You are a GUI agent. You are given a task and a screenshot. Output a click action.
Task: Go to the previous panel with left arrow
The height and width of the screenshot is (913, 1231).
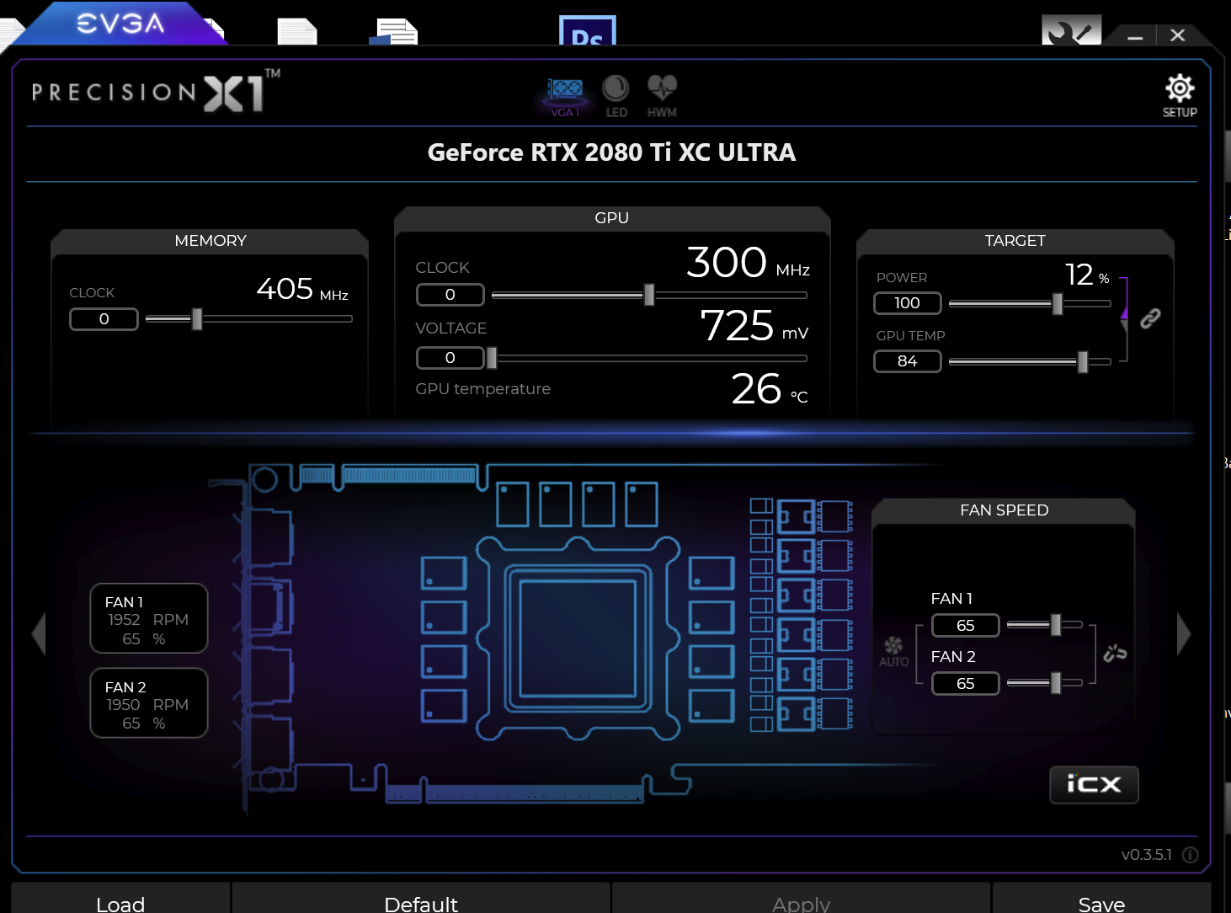point(39,633)
